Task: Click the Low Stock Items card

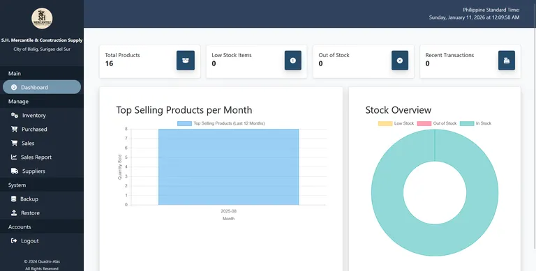Action: (x=256, y=61)
